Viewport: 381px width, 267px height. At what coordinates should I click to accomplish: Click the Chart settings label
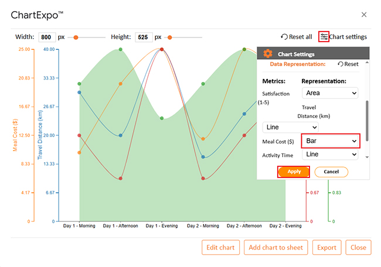[348, 37]
